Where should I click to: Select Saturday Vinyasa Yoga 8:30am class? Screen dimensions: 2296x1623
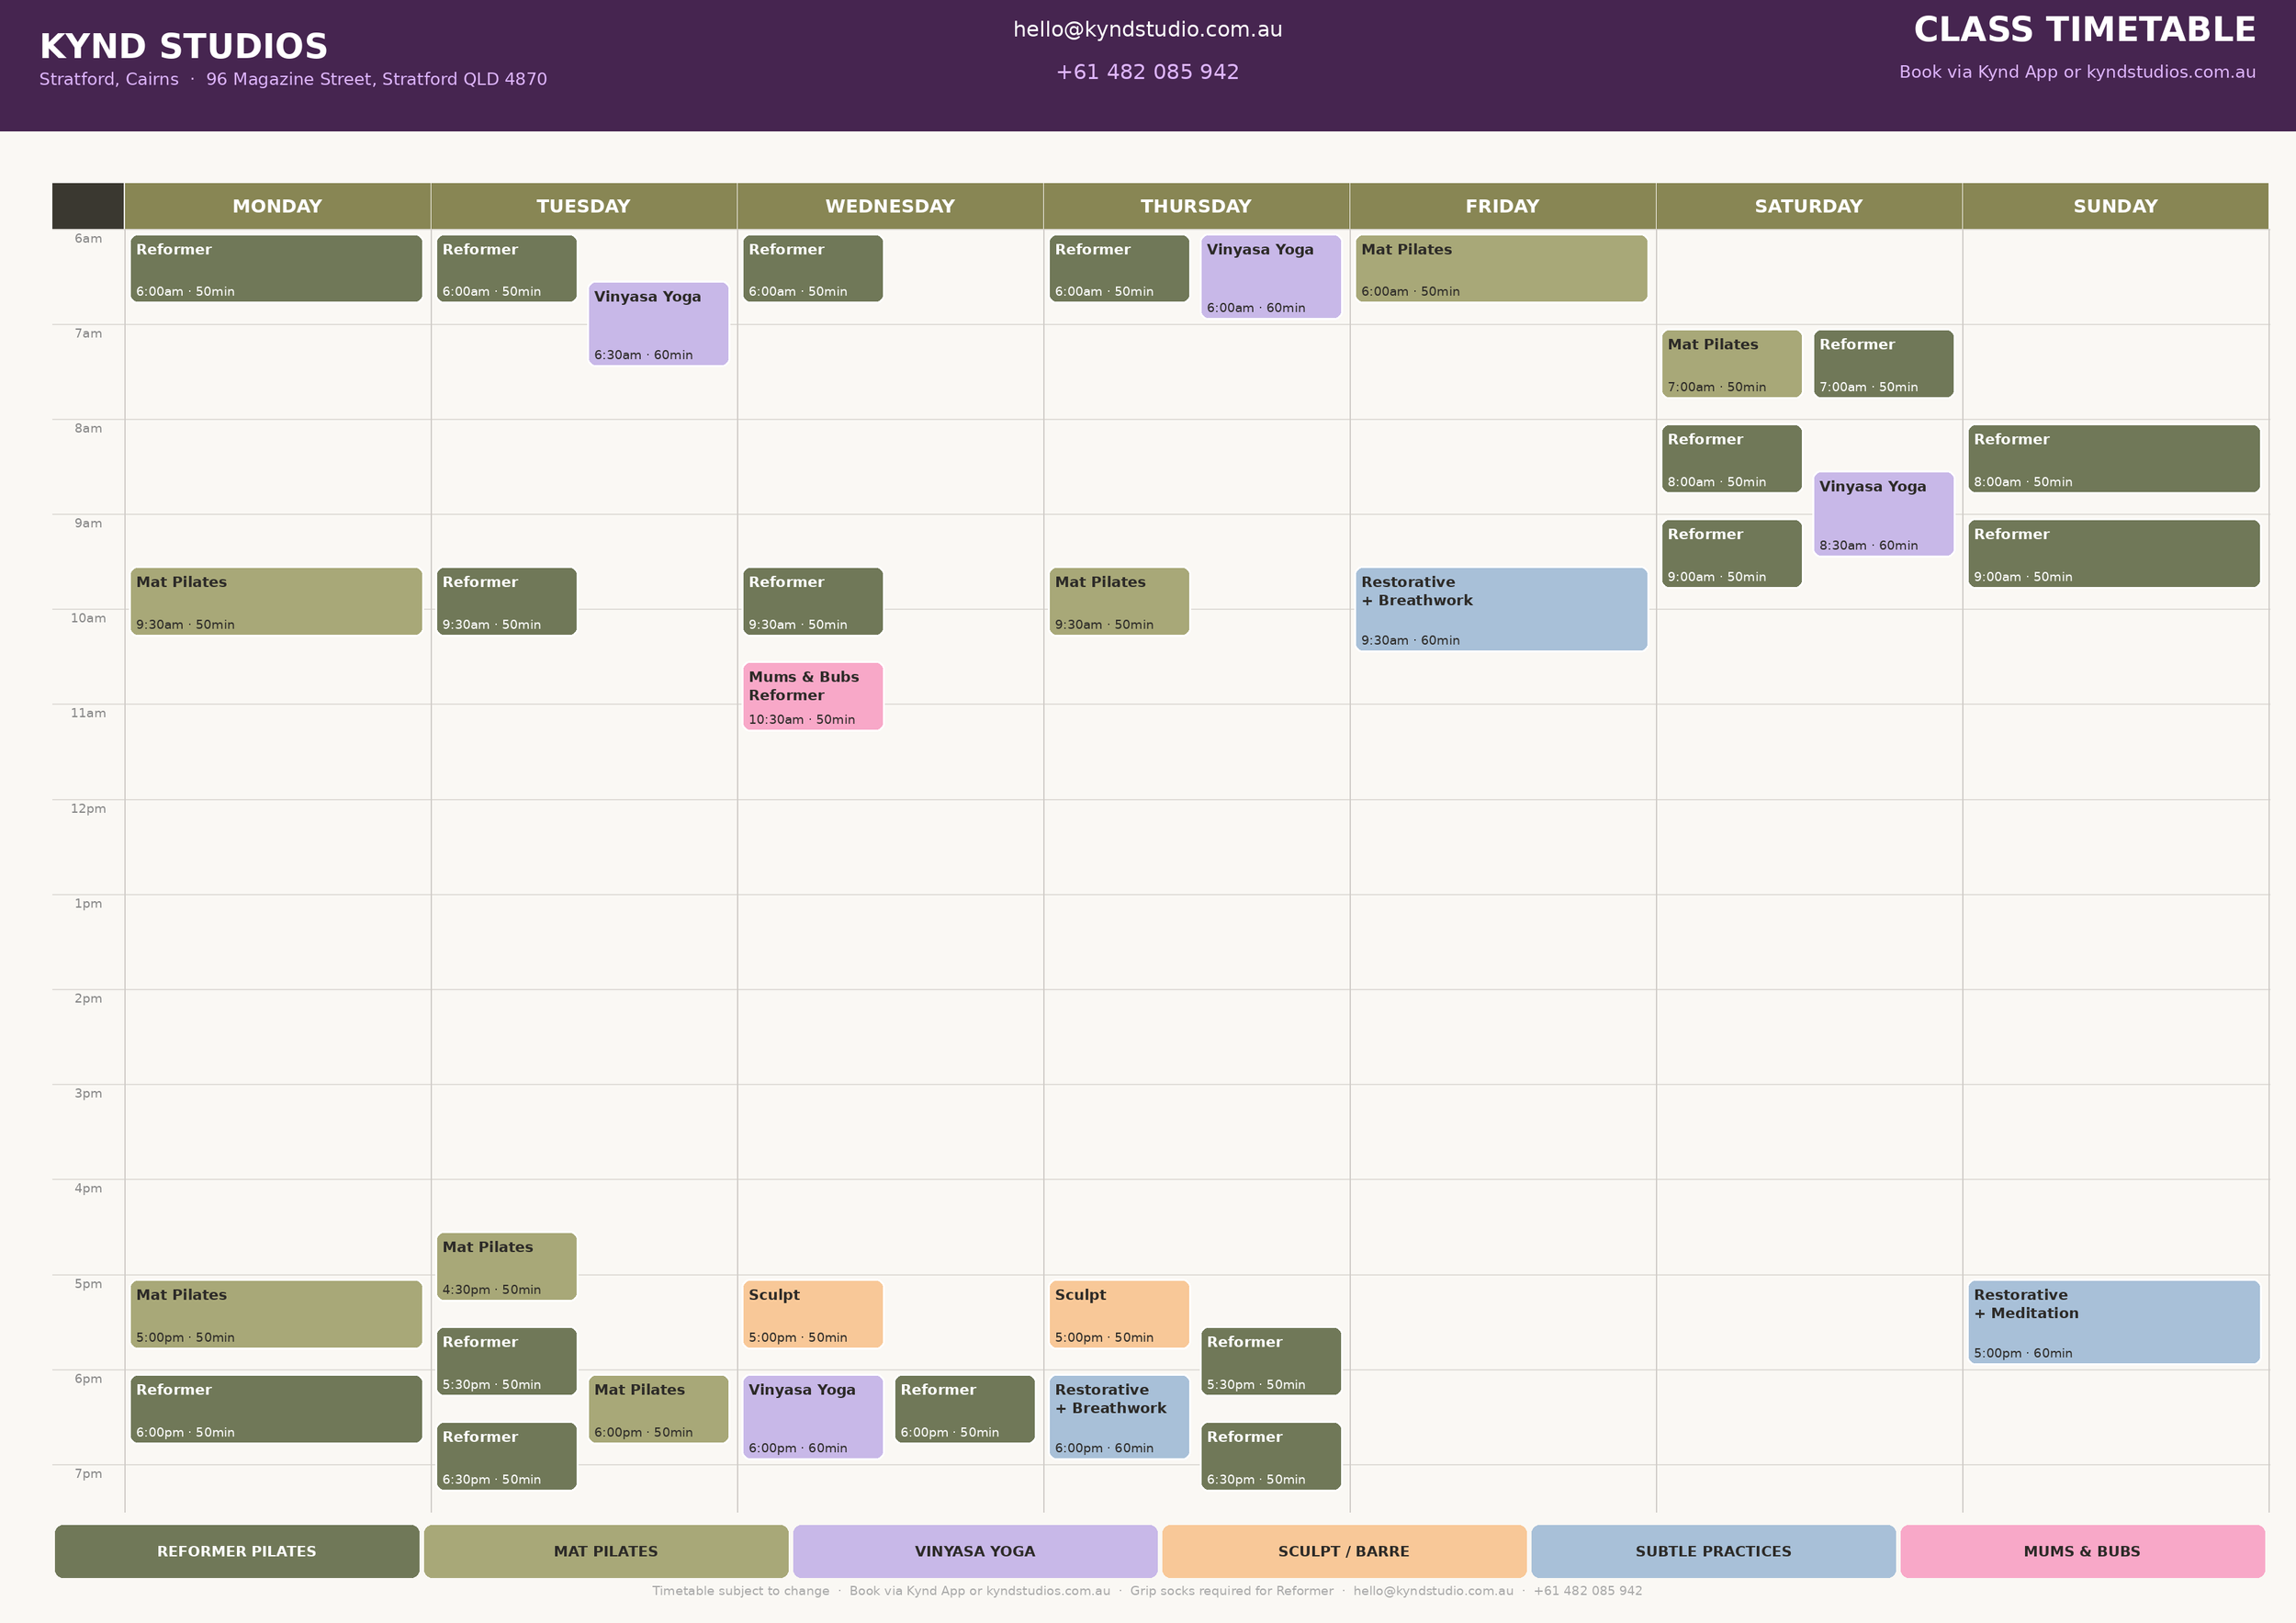point(1882,514)
